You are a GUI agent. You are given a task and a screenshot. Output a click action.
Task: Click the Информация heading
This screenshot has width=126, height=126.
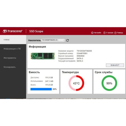click(x=37, y=47)
